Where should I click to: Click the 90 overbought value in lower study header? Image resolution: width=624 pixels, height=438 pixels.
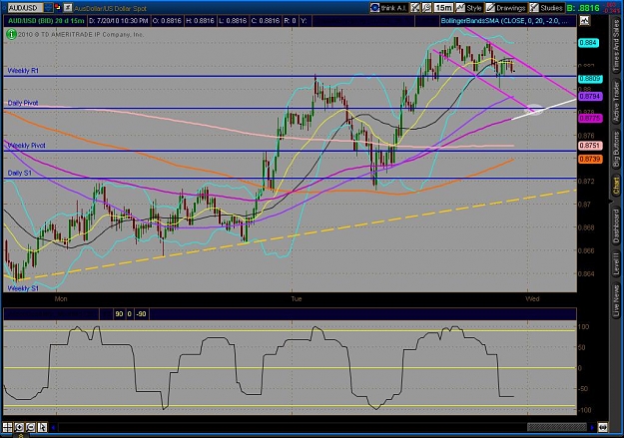[119, 314]
